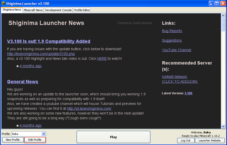Open the Launcher Website

[210, 140]
